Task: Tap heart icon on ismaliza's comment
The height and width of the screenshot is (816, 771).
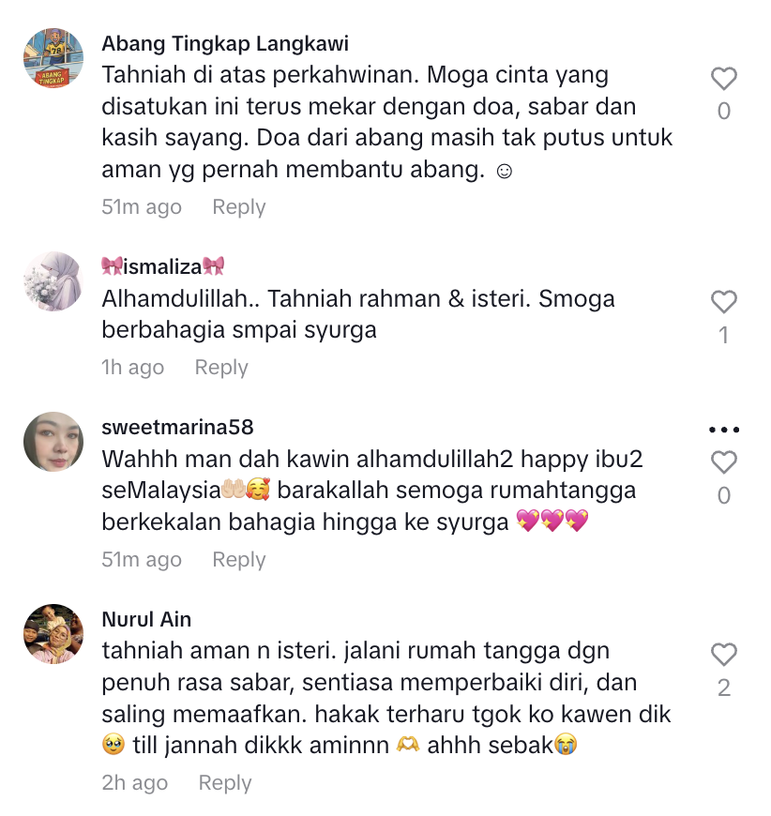Action: point(723,302)
